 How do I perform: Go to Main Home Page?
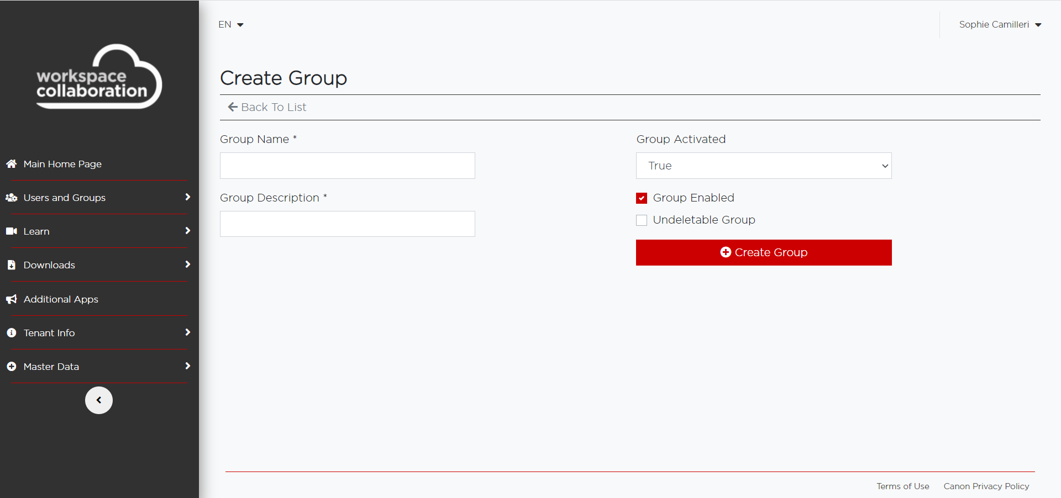point(62,164)
